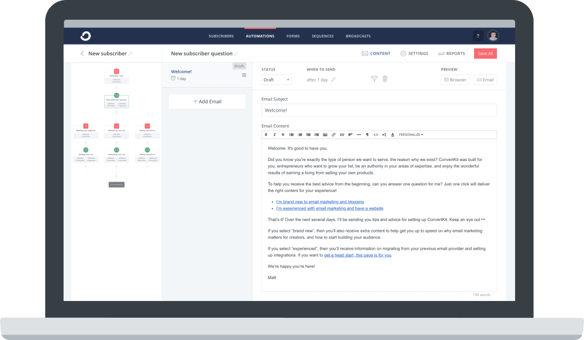The width and height of the screenshot is (584, 340).
Task: Toggle bold formatting in the email editor
Action: click(266, 134)
